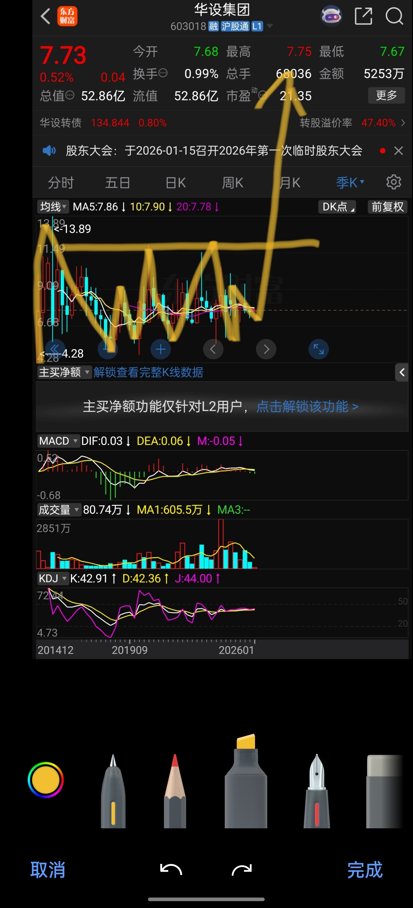Switch to the 日K tab

176,183
